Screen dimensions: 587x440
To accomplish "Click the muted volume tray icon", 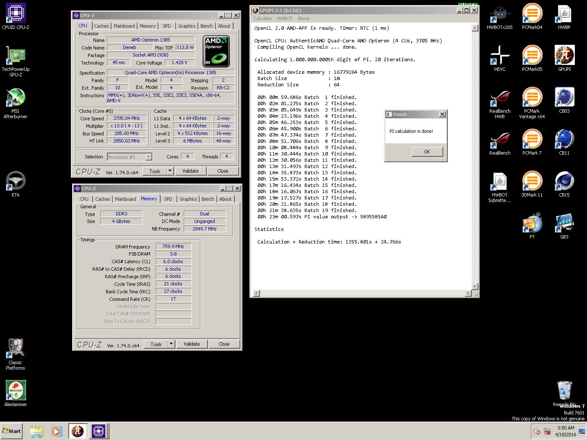I will [537, 431].
